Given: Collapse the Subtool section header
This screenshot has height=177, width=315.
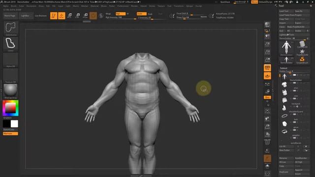Looking at the screenshot, I should click(283, 68).
